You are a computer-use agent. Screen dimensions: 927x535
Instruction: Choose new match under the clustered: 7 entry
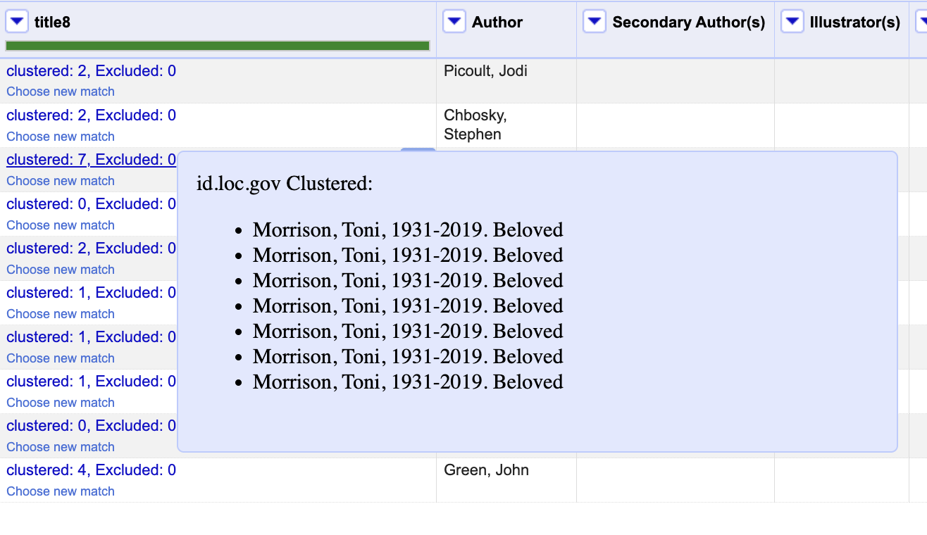click(x=61, y=181)
